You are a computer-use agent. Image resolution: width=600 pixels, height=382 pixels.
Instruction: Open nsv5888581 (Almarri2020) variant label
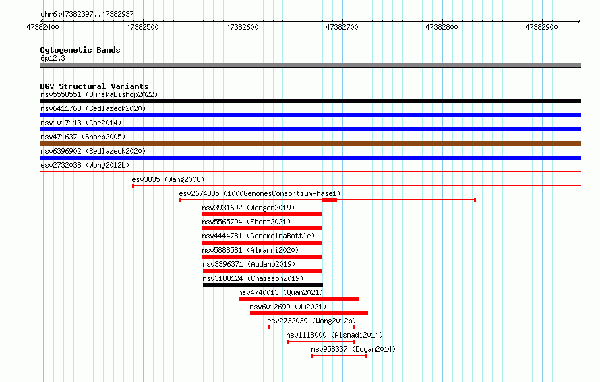click(250, 250)
